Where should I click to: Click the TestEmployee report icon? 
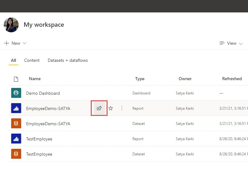[x=16, y=139]
